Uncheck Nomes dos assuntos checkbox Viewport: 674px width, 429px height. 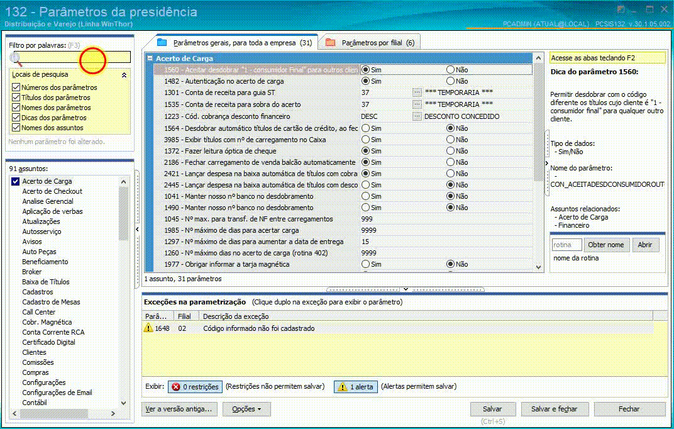(16, 128)
